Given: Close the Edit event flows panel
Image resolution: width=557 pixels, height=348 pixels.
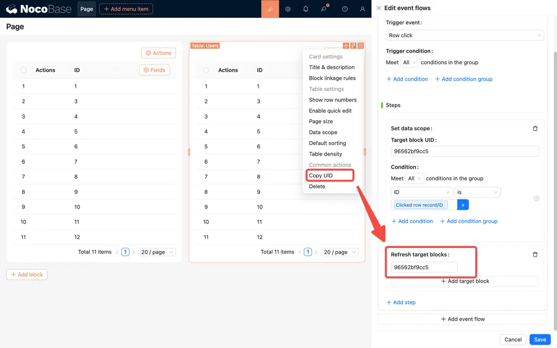Looking at the screenshot, I should click(x=378, y=8).
